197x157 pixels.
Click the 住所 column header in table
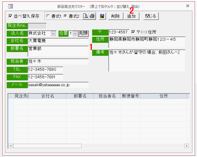(x=163, y=96)
